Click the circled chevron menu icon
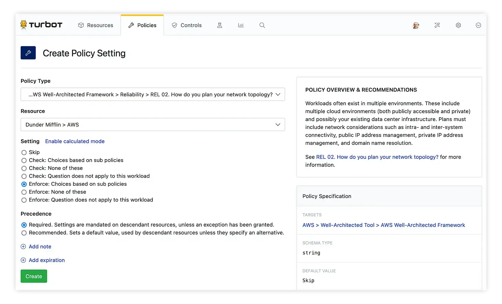Viewport: 502px width, 304px height. pos(478,25)
